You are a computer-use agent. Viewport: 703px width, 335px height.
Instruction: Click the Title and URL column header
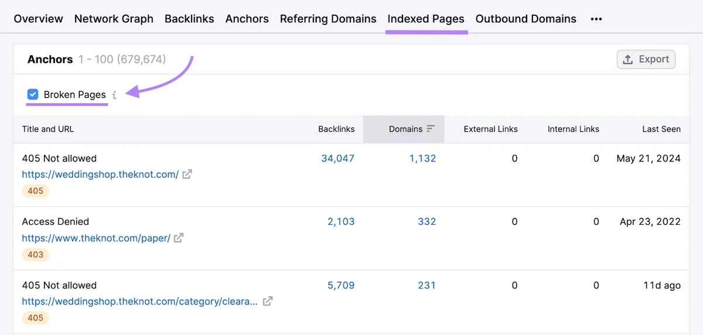point(48,129)
